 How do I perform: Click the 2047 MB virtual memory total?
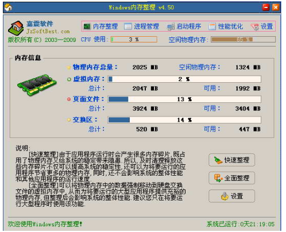pos(145,88)
